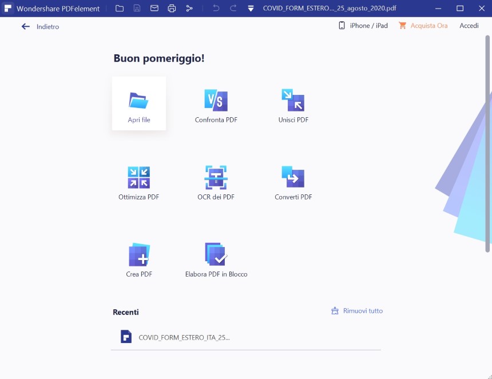
Task: Maximize the PDFelement window
Action: pos(460,9)
